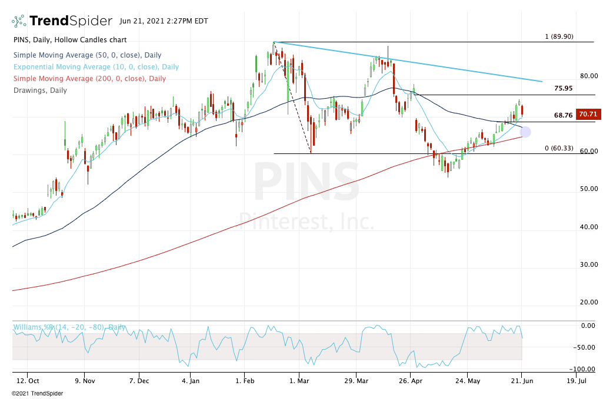Screen dimensions: 613x399
Task: Click the '12. Oct' date axis label
Action: coord(28,381)
